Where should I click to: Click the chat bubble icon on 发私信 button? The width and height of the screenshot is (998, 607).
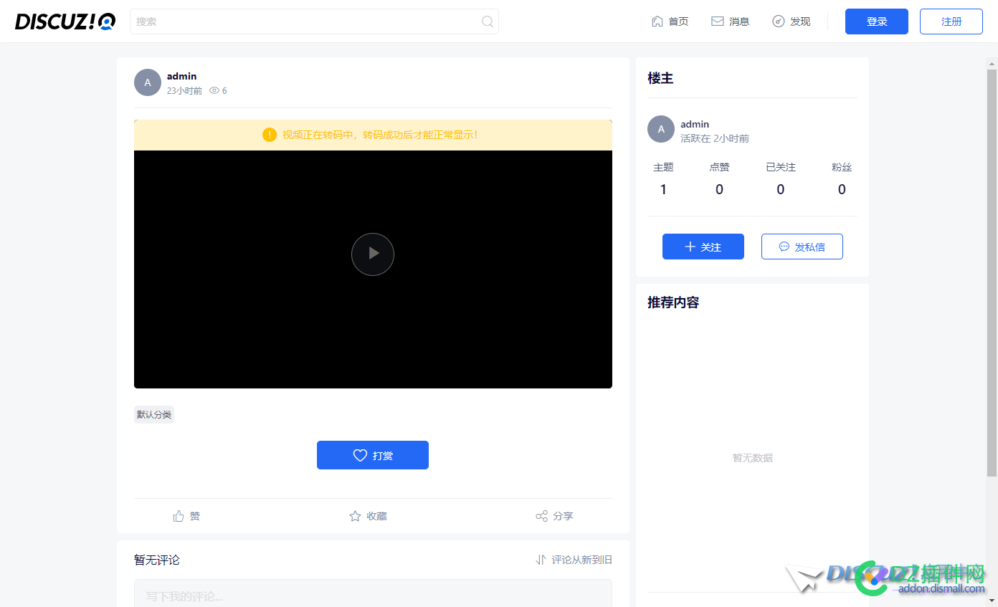click(783, 246)
